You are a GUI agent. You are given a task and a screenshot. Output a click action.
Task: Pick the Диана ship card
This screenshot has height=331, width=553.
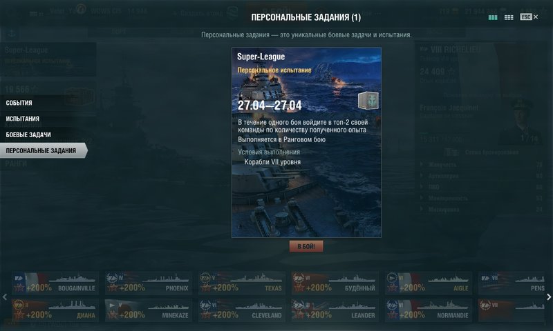(55, 310)
